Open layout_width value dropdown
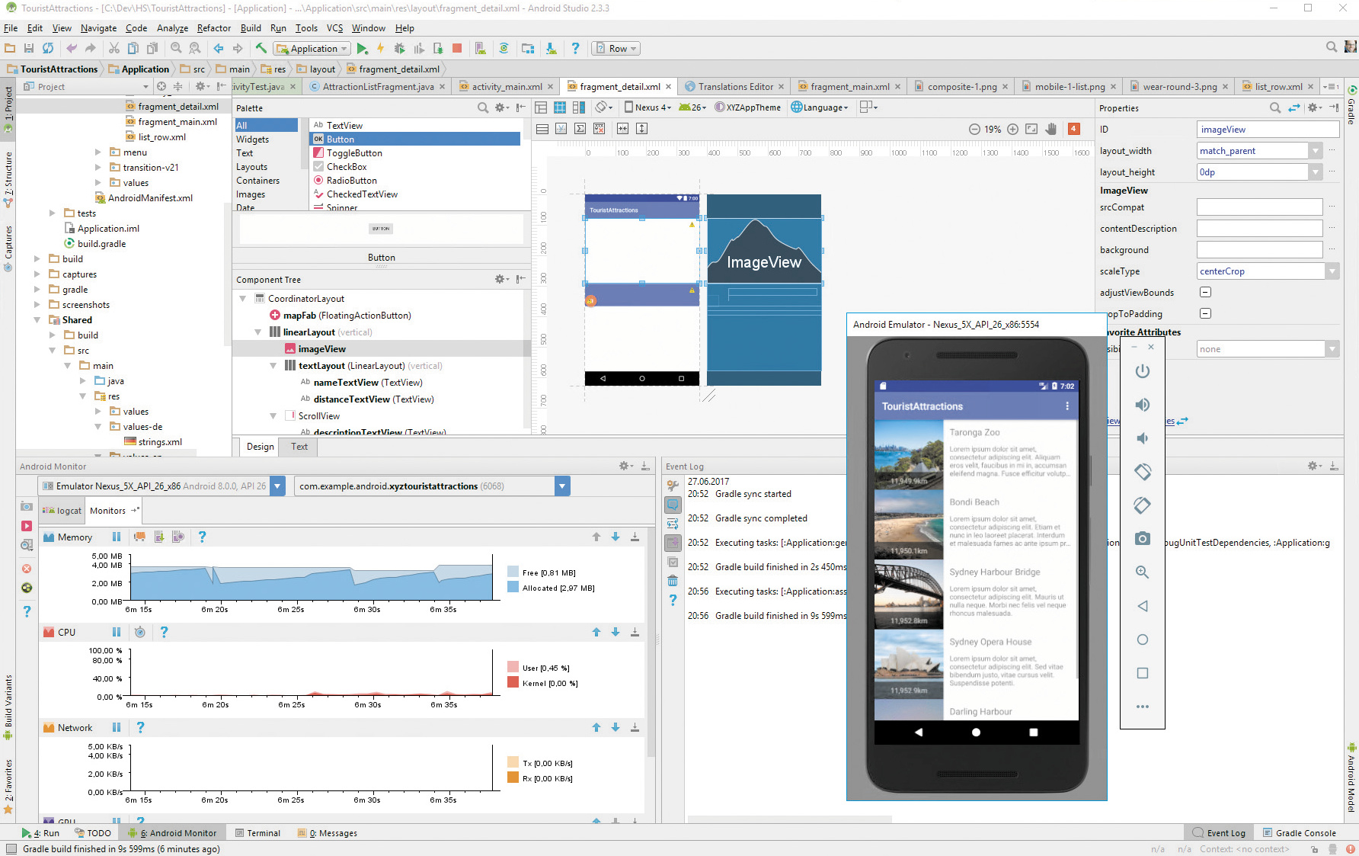The width and height of the screenshot is (1359, 856). tap(1316, 151)
